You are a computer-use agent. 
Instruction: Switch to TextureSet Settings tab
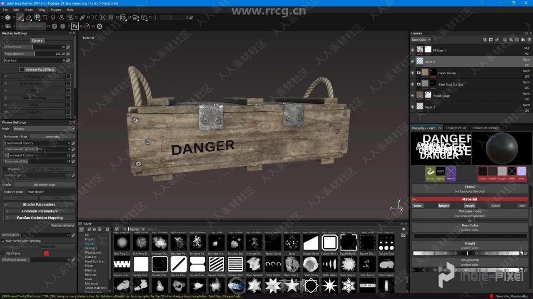click(485, 128)
